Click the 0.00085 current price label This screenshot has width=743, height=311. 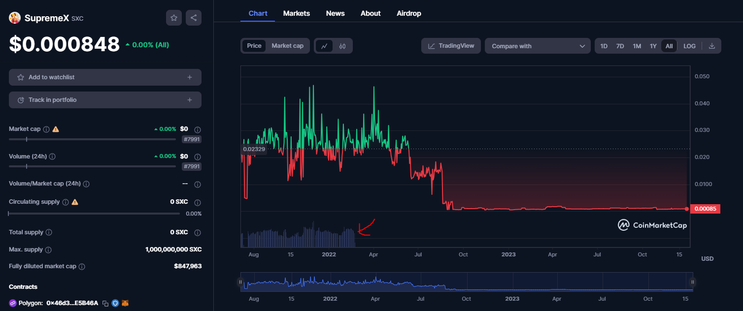pos(706,209)
